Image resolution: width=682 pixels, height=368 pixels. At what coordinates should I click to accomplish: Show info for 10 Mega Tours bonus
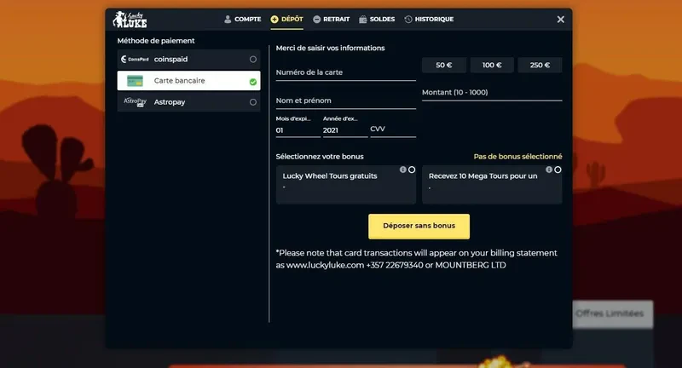549,170
